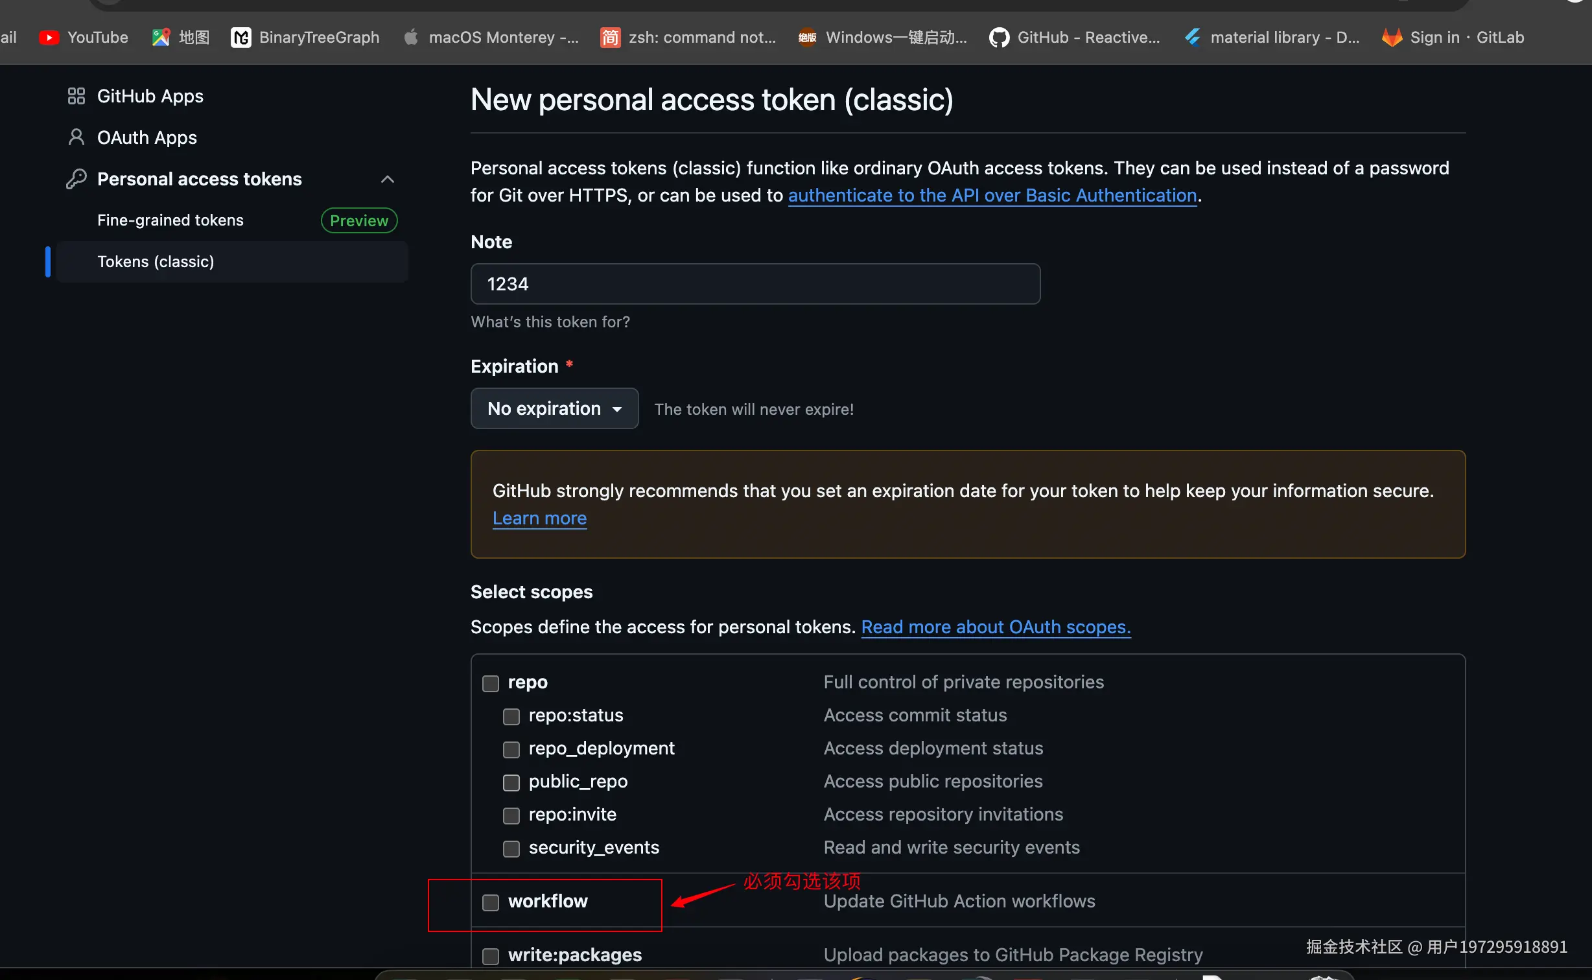Click the Learn more link
Viewport: 1592px width, 980px height.
tap(539, 518)
